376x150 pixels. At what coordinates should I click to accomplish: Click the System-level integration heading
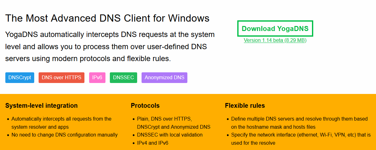click(41, 106)
